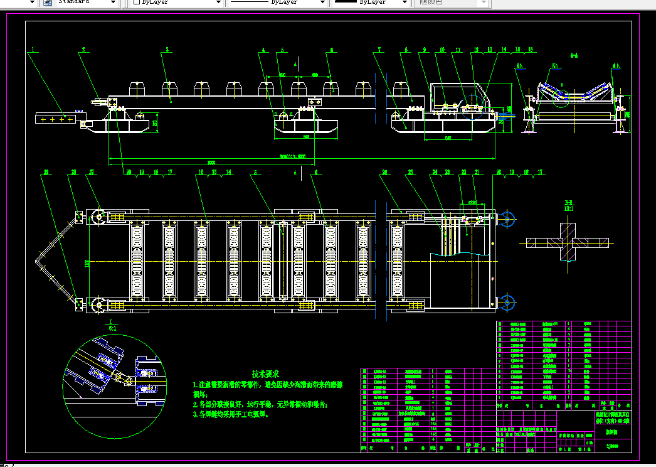Viewport: 656px width, 467px height.
Task: Select technical note line starting with 2.
Action: point(261,405)
